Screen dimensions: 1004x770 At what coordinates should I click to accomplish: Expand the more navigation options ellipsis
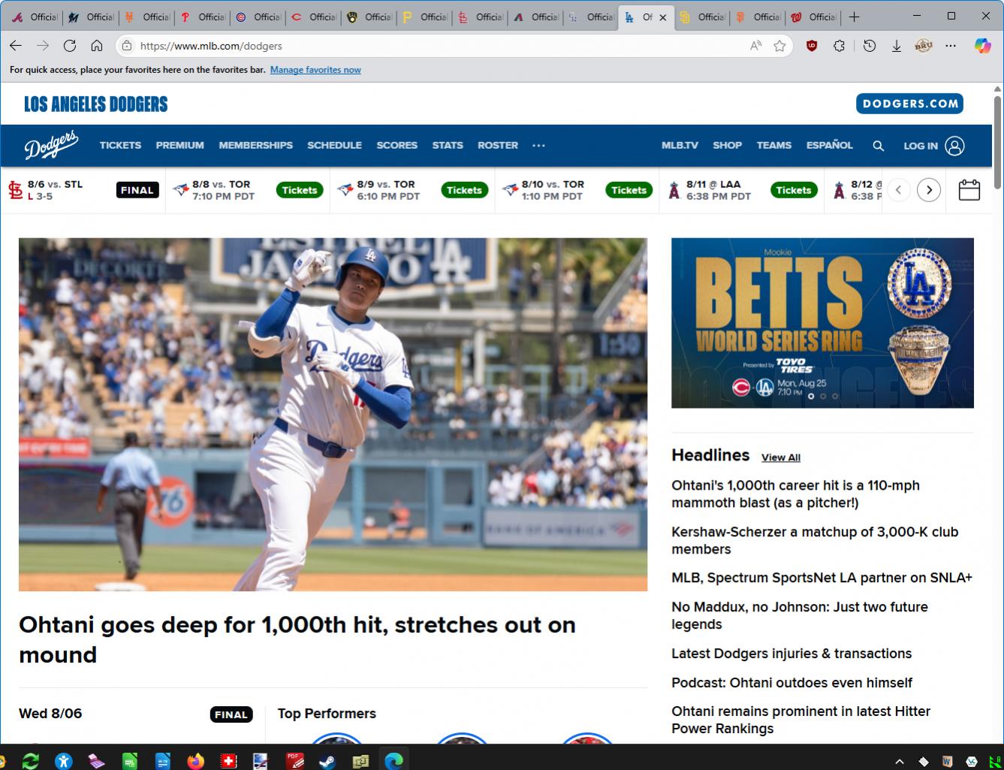(538, 146)
